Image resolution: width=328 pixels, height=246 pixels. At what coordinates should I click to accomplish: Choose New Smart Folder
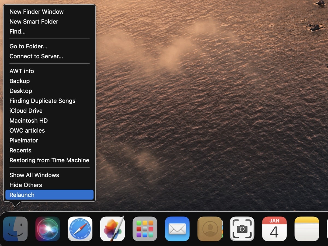click(x=34, y=22)
